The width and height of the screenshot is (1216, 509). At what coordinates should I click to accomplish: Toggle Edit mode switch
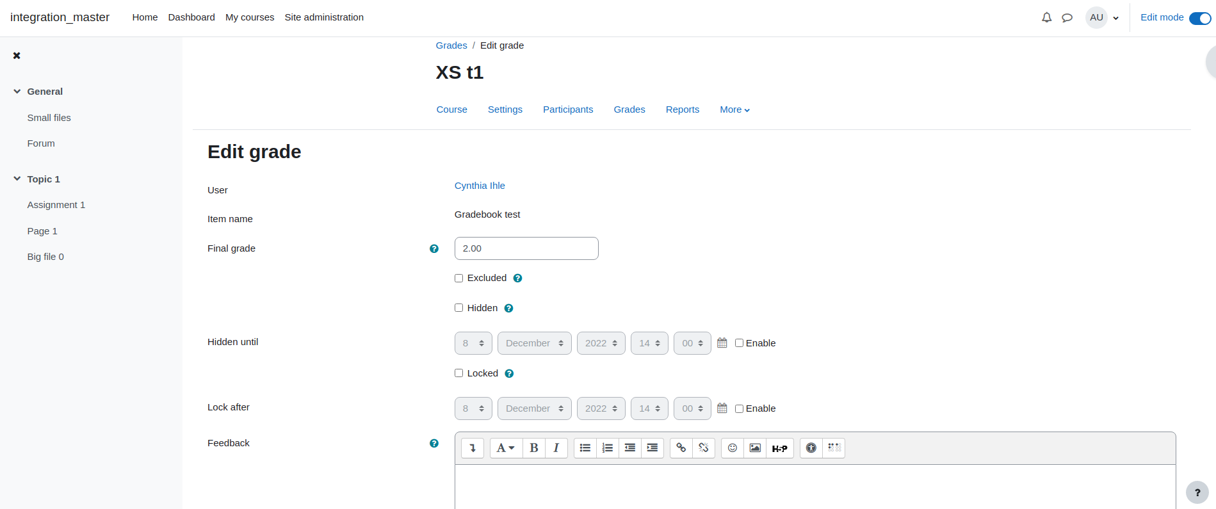click(1200, 19)
